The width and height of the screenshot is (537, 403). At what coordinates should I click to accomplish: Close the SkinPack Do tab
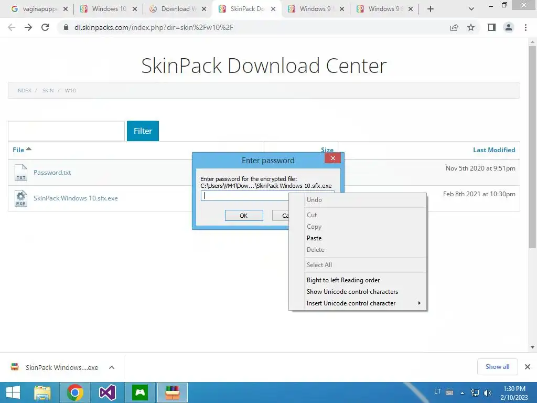coord(273,9)
